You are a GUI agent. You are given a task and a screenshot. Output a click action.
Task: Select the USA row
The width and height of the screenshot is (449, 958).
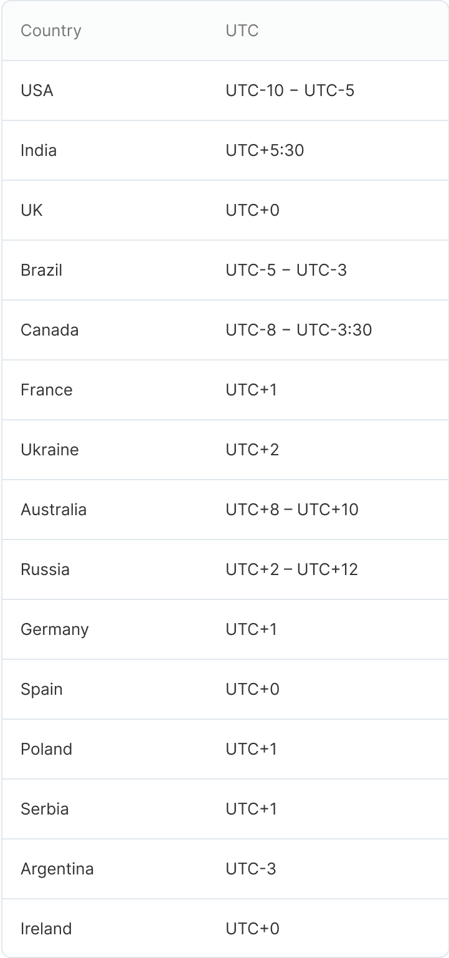[37, 90]
